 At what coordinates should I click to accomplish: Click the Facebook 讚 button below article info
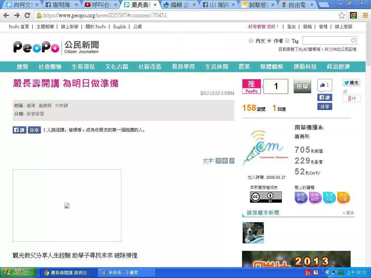point(20,130)
